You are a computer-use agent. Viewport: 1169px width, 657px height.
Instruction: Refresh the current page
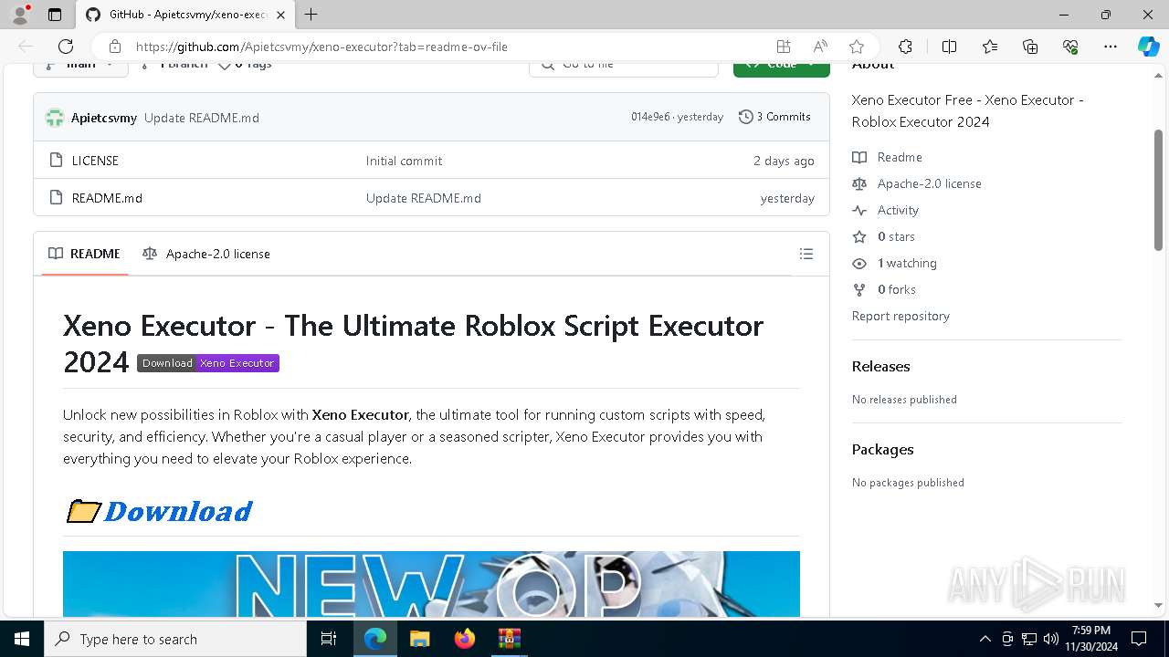pos(66,47)
